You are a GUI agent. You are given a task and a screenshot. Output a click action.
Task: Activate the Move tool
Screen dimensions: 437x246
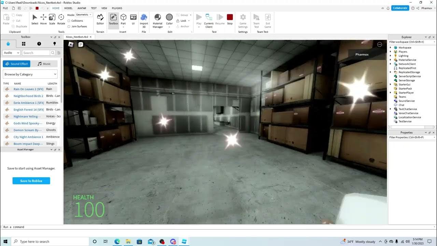(43, 19)
